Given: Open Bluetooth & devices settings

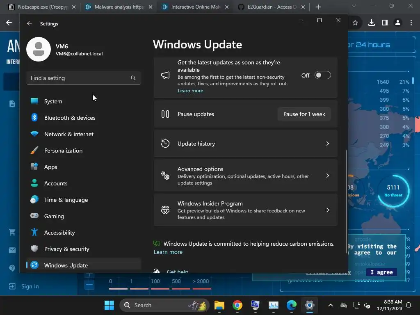Looking at the screenshot, I should click(x=84, y=118).
